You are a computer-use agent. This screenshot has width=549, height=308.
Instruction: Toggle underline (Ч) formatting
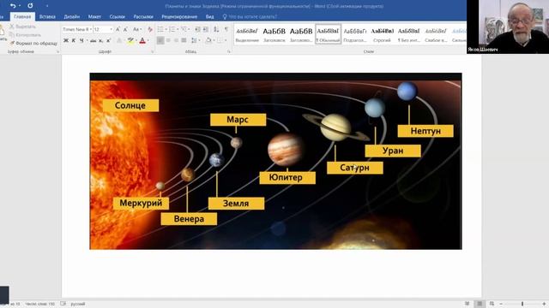(x=81, y=41)
